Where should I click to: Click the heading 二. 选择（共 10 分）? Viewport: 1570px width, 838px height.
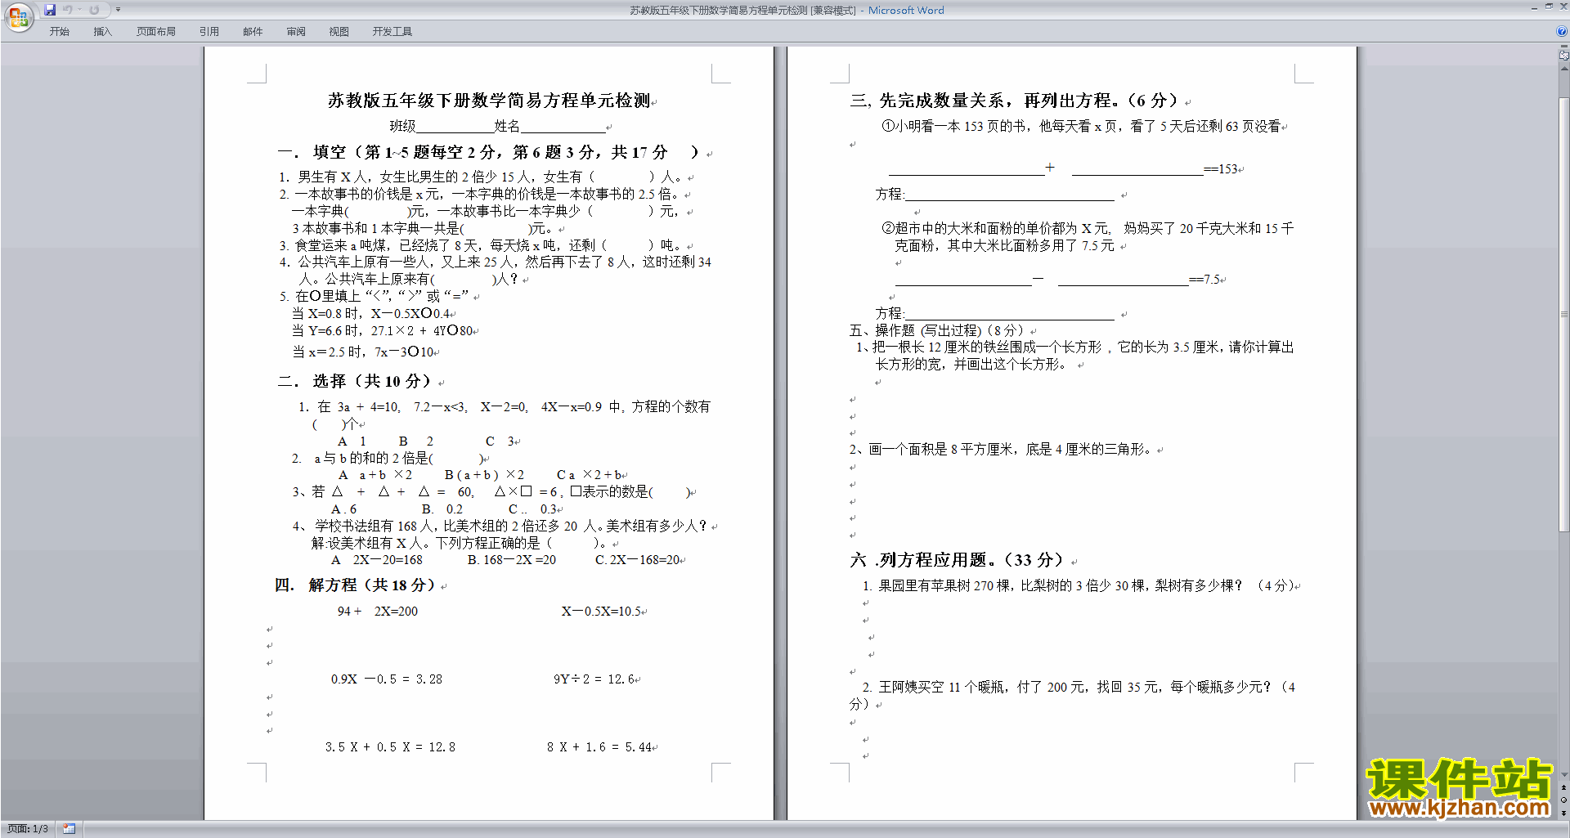[x=355, y=381]
